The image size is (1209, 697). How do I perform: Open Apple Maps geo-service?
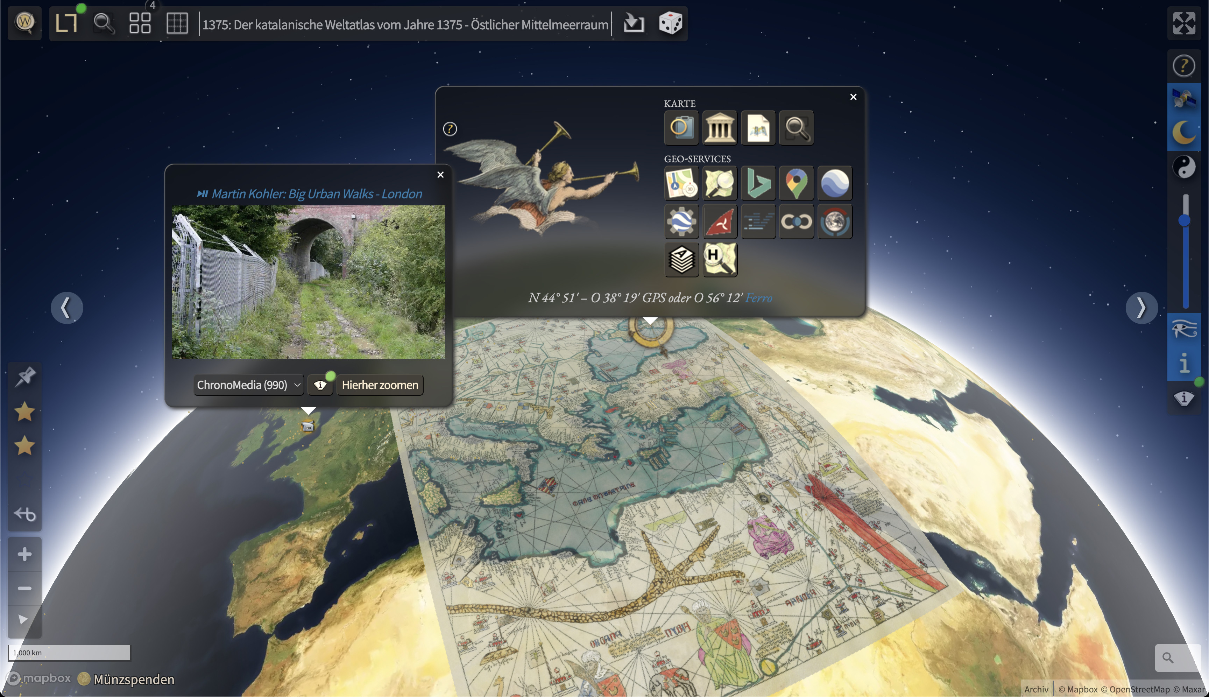point(681,183)
